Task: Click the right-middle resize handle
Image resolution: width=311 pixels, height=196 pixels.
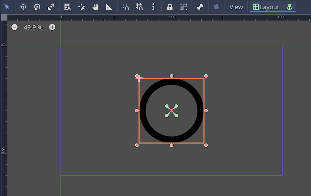Action: pos(206,111)
